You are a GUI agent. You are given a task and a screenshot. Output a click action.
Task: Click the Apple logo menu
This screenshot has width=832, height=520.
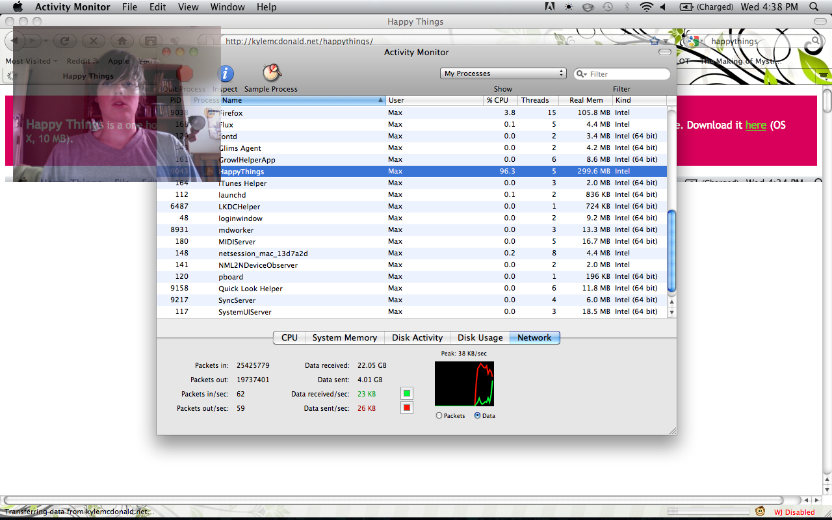coord(18,7)
